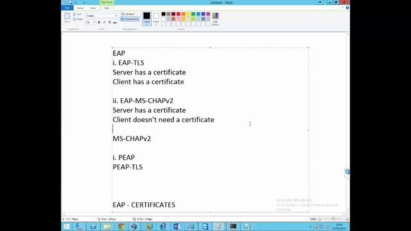Open the Windows Start button
The height and width of the screenshot is (231, 411).
pyautogui.click(x=67, y=227)
